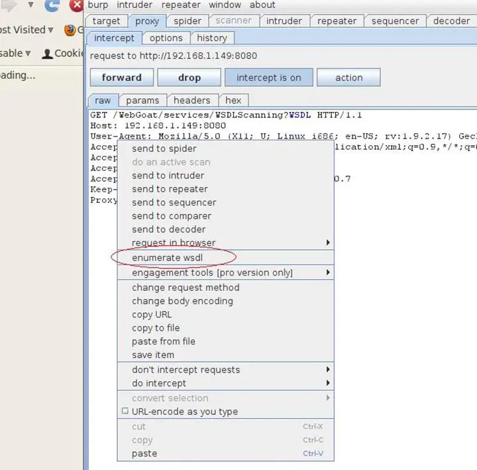The height and width of the screenshot is (470, 477).
Task: Click the browser reload icon
Action: pos(52,5)
